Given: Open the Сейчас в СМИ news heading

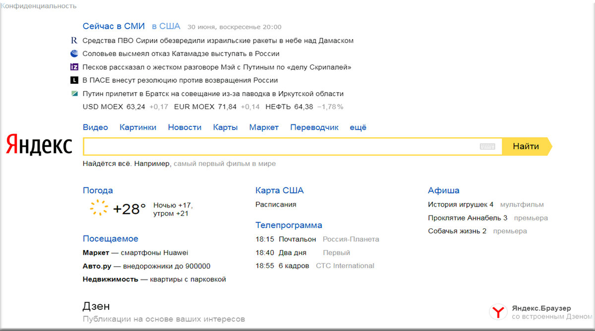Looking at the screenshot, I should pos(114,26).
